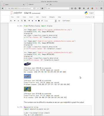Open the Firefox hamburger menu
The image size is (104, 116).
click(101, 8)
